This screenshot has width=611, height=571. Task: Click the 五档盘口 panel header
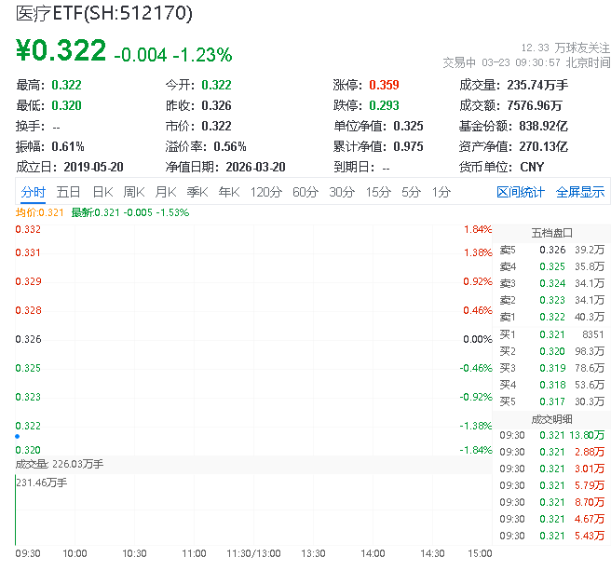pos(551,233)
